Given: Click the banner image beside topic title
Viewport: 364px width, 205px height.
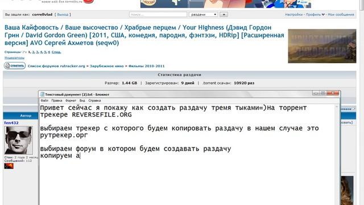Looking at the screenshot, I should pos(322,46).
